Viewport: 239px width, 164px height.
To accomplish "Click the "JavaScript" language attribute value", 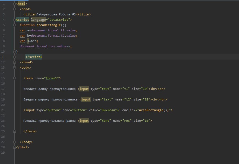I will [59, 20].
